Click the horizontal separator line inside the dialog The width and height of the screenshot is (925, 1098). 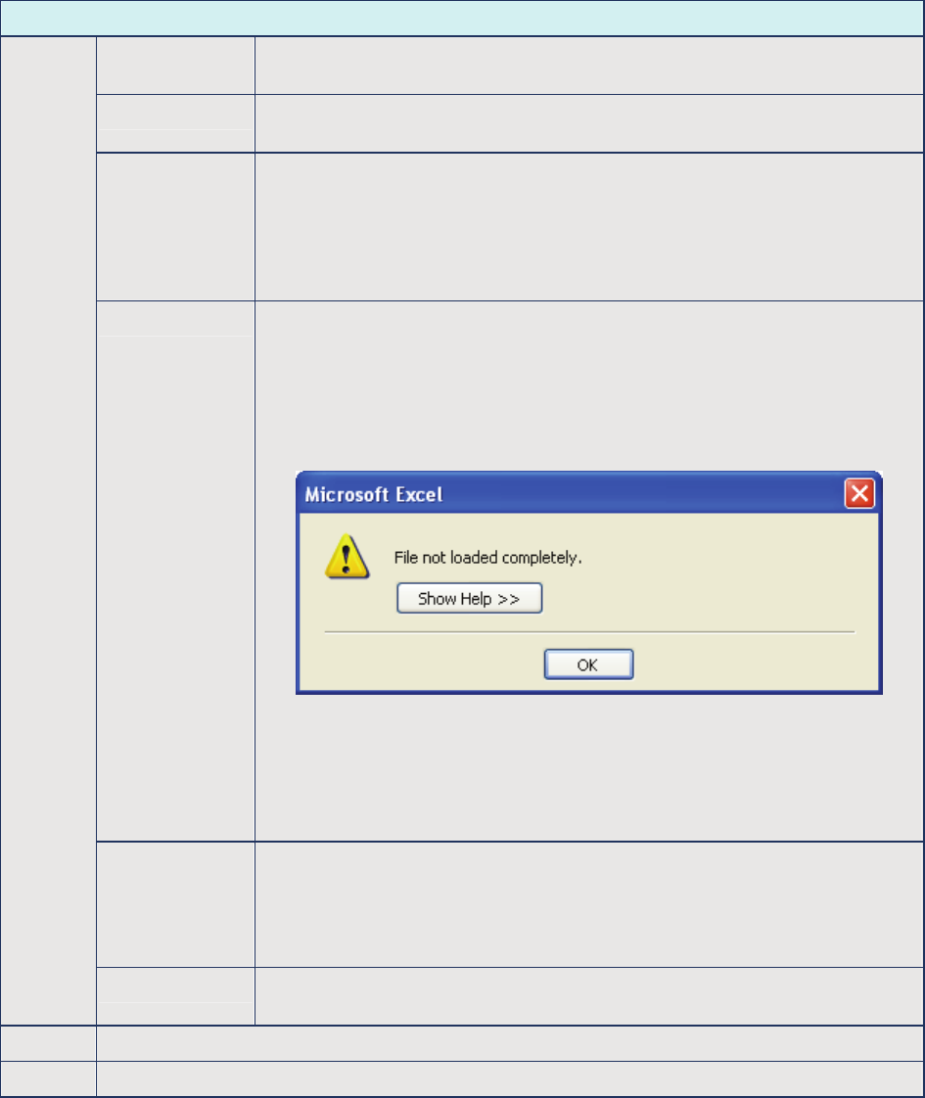tap(589, 631)
